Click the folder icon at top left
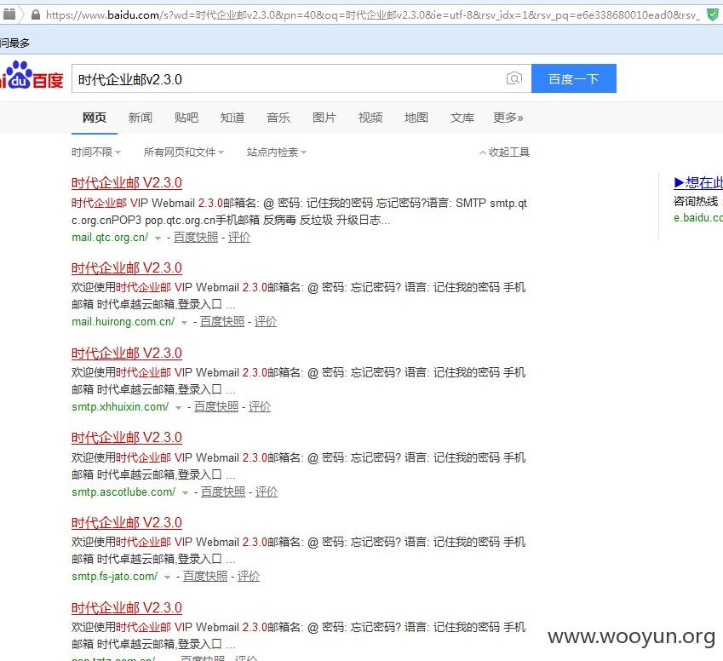The height and width of the screenshot is (661, 723). [x=9, y=14]
